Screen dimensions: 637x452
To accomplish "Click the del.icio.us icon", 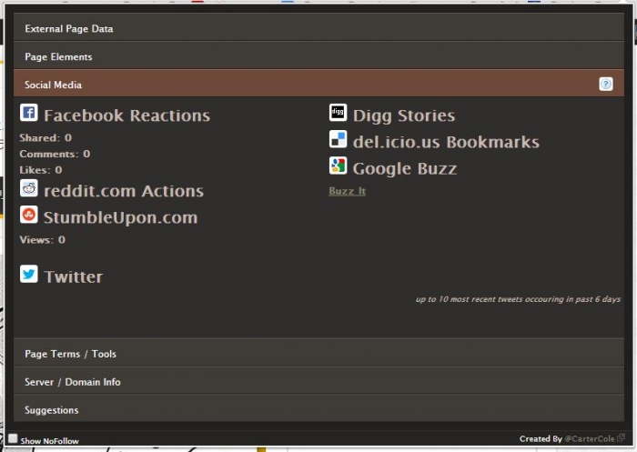I will [338, 139].
